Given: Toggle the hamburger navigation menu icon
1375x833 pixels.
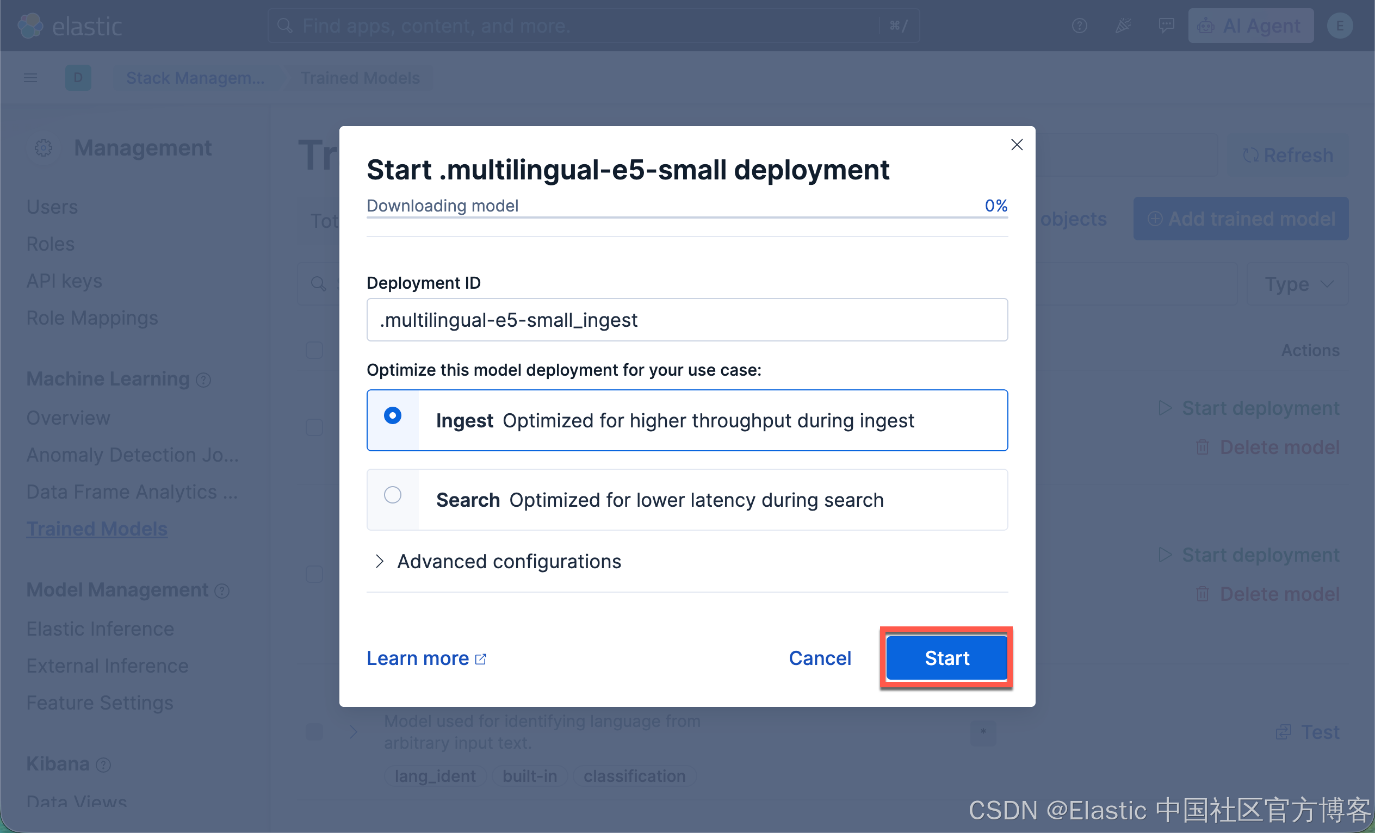Looking at the screenshot, I should click(x=30, y=78).
